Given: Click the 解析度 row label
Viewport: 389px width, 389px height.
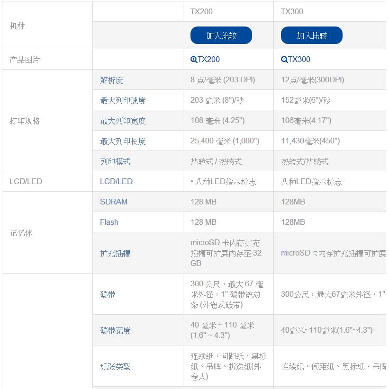Looking at the screenshot, I should pyautogui.click(x=111, y=80).
